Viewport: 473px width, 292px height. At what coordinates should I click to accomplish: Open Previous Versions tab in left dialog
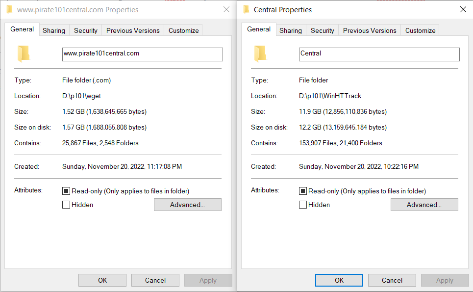(133, 30)
